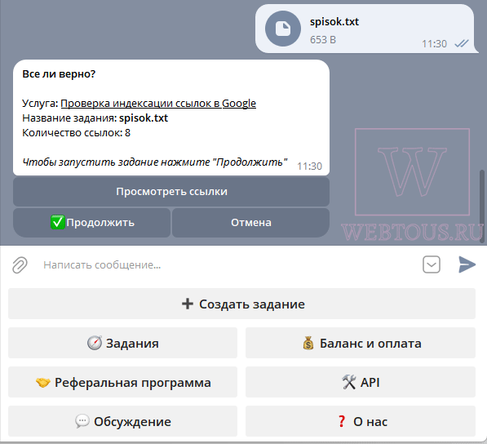Click the Создать задание keyboard button
487x444 pixels.
click(x=241, y=304)
